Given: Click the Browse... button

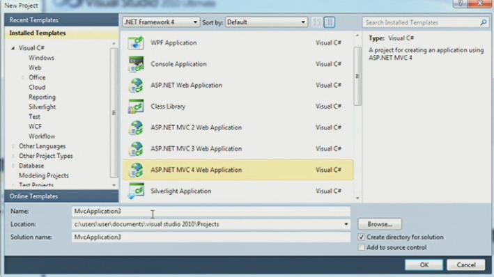Looking at the screenshot, I should (x=380, y=224).
